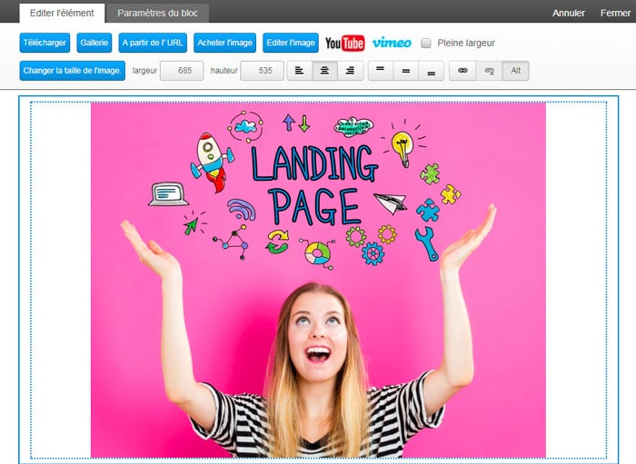The image size is (636, 464).
Task: Click the largeur input field
Action: click(181, 71)
